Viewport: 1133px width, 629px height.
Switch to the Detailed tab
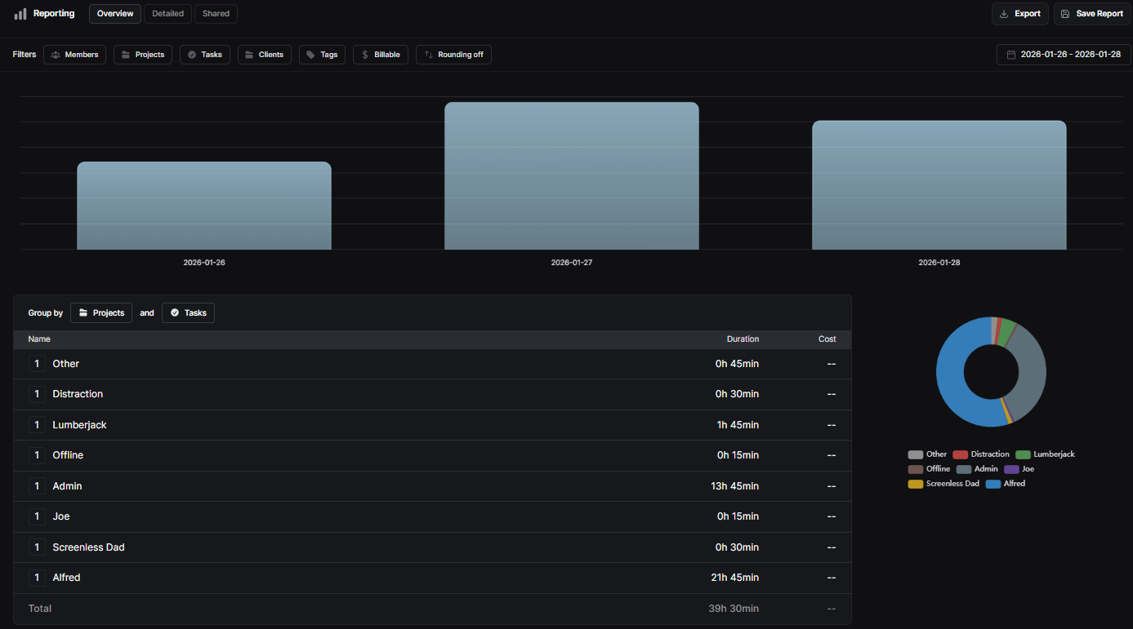point(168,14)
